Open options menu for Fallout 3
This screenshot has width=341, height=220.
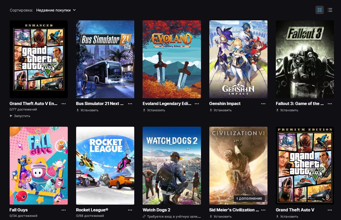[330, 104]
